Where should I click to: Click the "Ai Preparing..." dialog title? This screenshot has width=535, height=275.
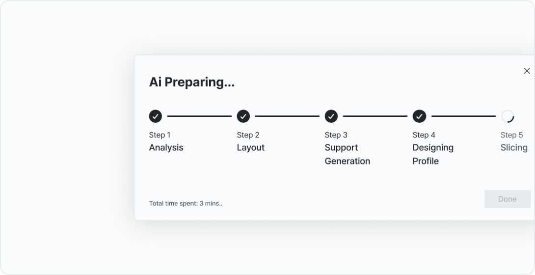[x=191, y=82]
